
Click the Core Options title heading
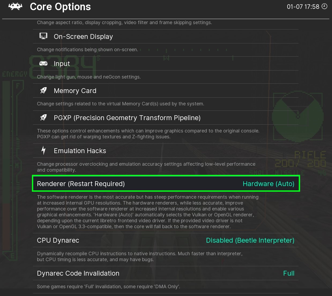(60, 7)
